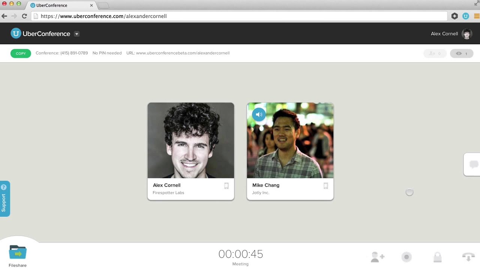Go back with the browser back arrow
This screenshot has width=480, height=270.
tap(4, 16)
